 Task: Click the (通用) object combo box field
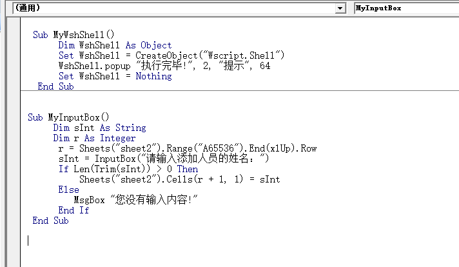pos(179,8)
